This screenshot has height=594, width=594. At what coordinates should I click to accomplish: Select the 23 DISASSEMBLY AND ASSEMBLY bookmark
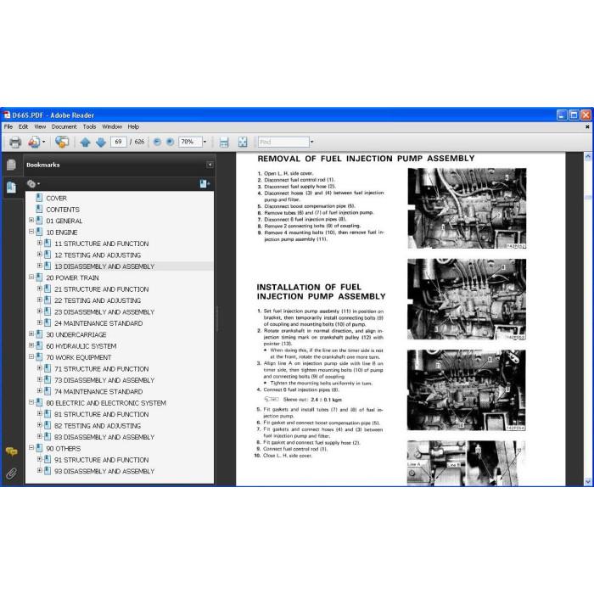pyautogui.click(x=104, y=311)
